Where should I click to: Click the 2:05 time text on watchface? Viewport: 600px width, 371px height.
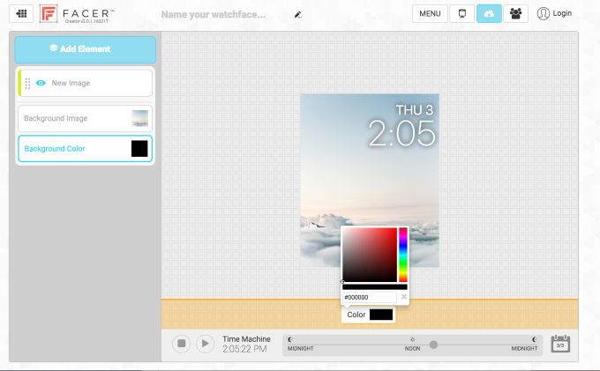click(401, 133)
